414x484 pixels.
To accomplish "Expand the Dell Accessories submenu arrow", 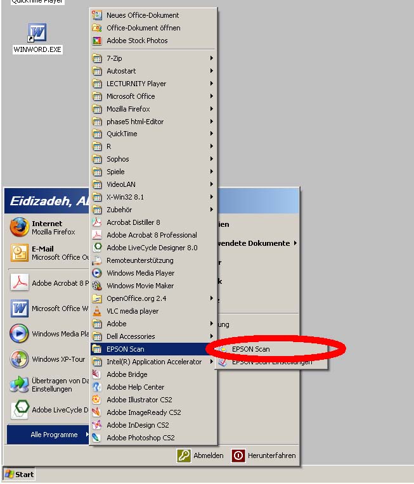I will tap(211, 336).
